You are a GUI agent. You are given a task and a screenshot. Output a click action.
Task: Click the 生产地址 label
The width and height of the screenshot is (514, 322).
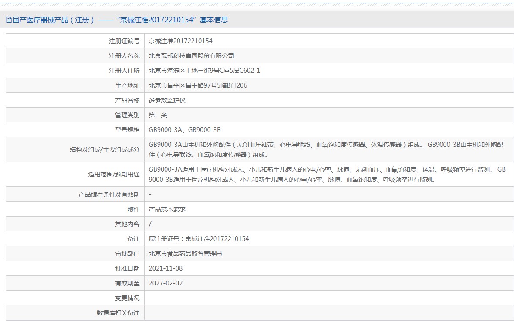(127, 85)
